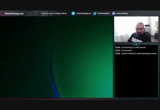Image resolution: width=160 pixels, height=110 pixels.
Task: Click the 'Подпишитесь на наши сайты' text
Action: tap(54, 13)
